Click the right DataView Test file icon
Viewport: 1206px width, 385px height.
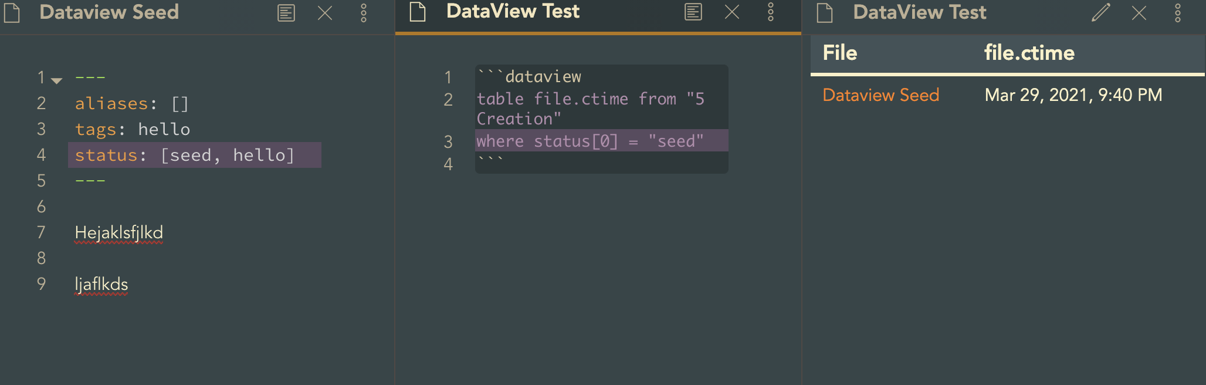tap(825, 13)
